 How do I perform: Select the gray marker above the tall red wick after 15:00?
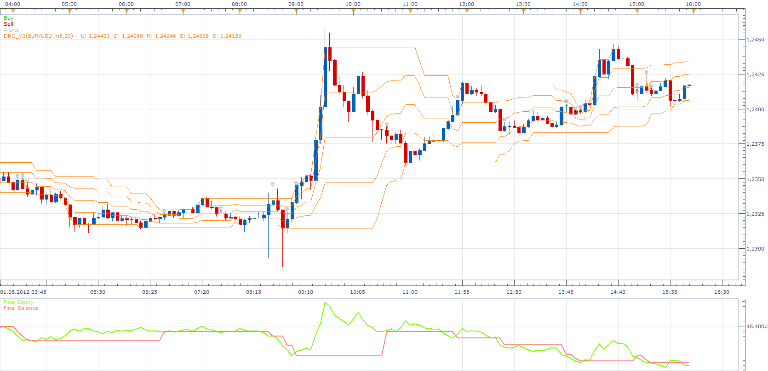(x=647, y=72)
